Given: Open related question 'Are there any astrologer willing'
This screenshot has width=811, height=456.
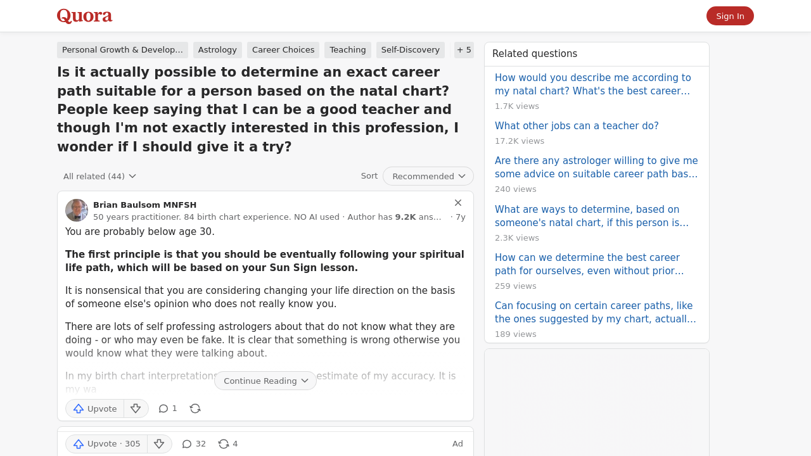Looking at the screenshot, I should coord(596,167).
